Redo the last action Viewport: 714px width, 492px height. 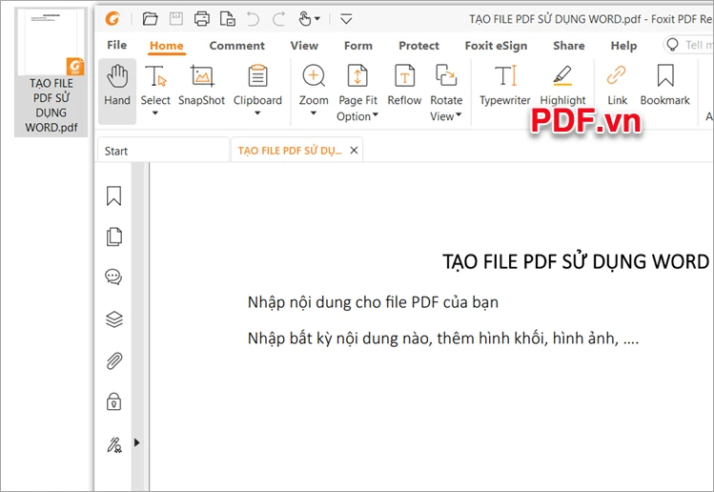(x=278, y=19)
